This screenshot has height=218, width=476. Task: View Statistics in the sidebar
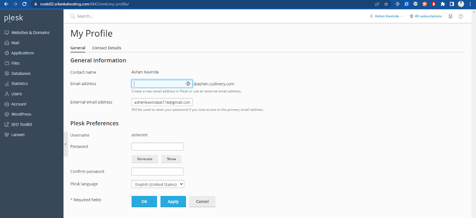(19, 84)
